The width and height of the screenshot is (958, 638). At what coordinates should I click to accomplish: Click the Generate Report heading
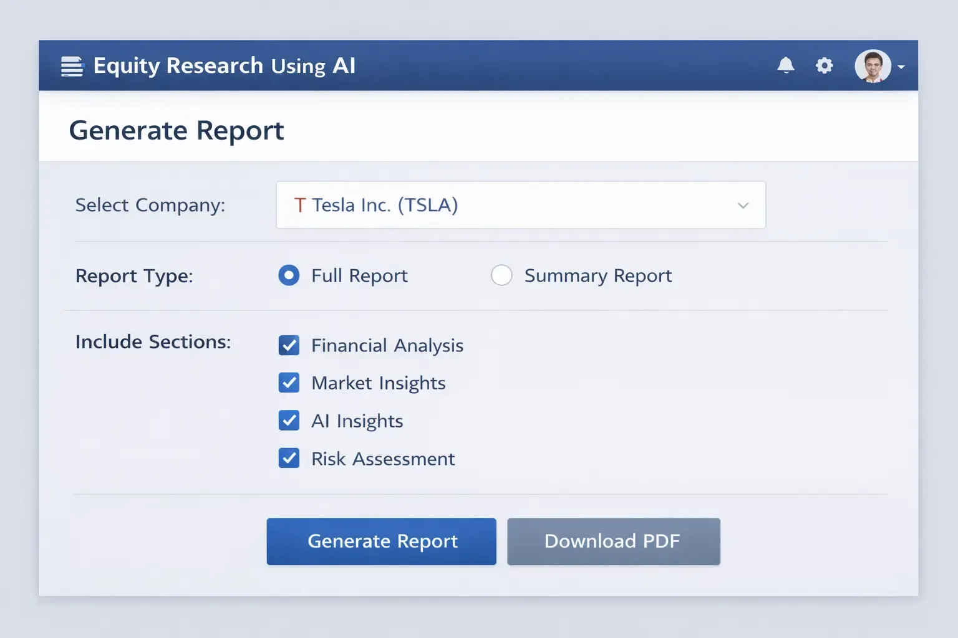pos(177,130)
